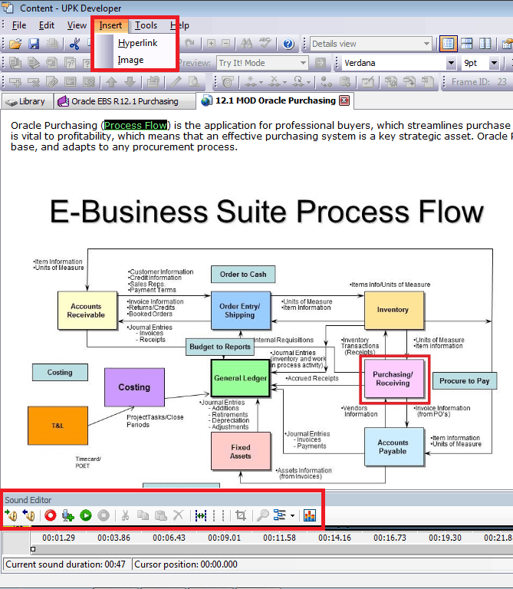Click the Procure to Pay label box
513x589 pixels.
click(x=465, y=381)
